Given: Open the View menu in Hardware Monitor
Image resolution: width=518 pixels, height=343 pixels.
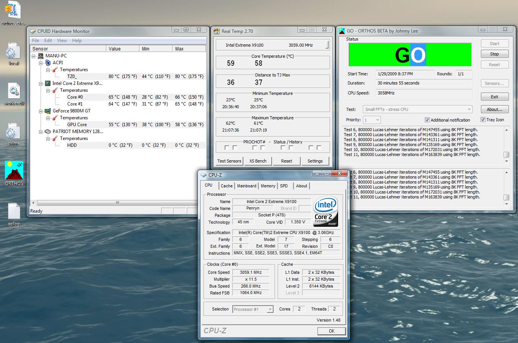Looking at the screenshot, I should point(62,41).
